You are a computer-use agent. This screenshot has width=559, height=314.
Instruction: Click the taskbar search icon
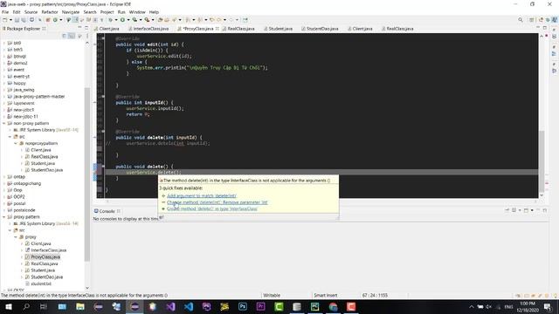tap(26, 306)
